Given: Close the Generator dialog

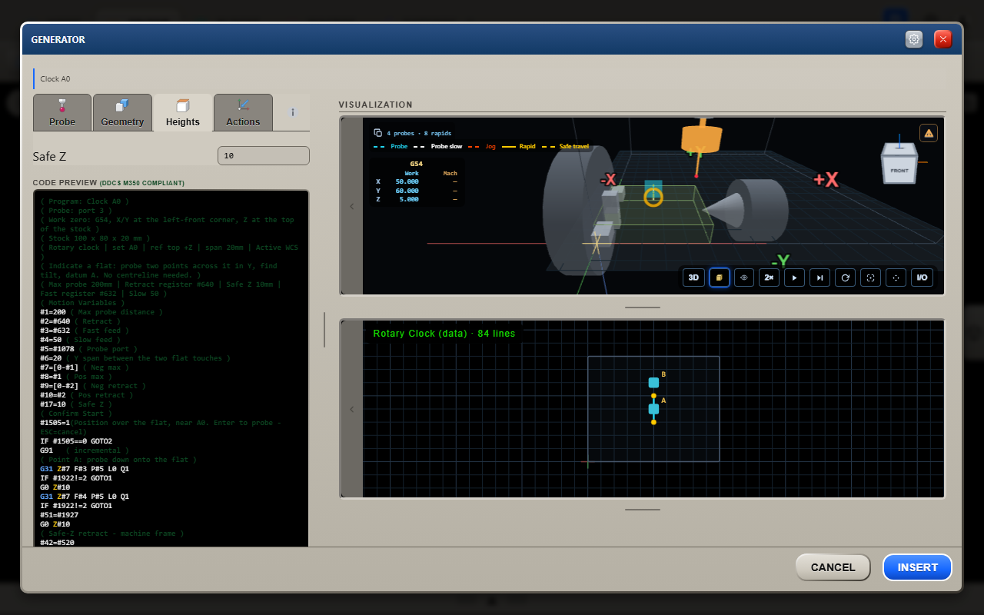Looking at the screenshot, I should [943, 39].
